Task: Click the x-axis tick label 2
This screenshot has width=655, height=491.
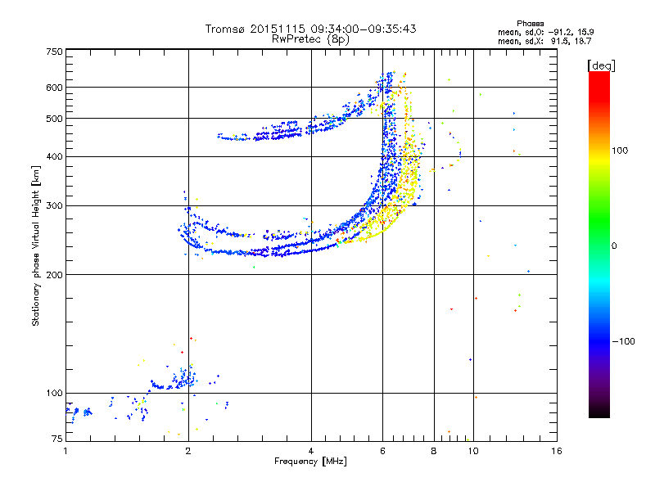Action: 188,451
